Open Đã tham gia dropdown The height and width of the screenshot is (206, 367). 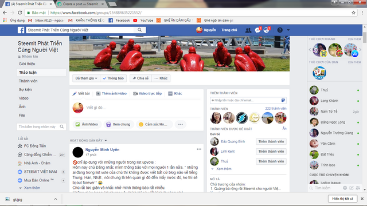tap(86, 78)
